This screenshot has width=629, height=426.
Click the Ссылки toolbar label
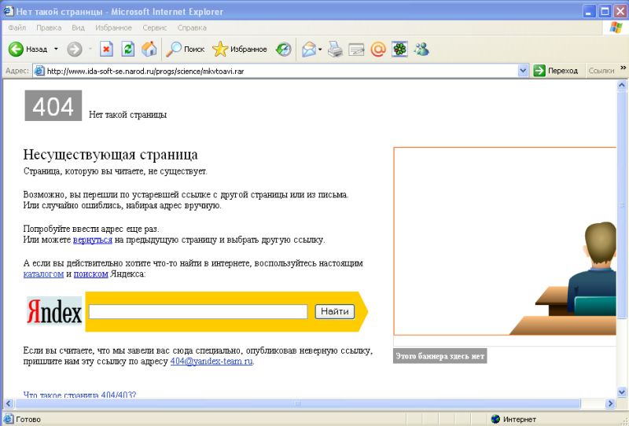tap(601, 71)
